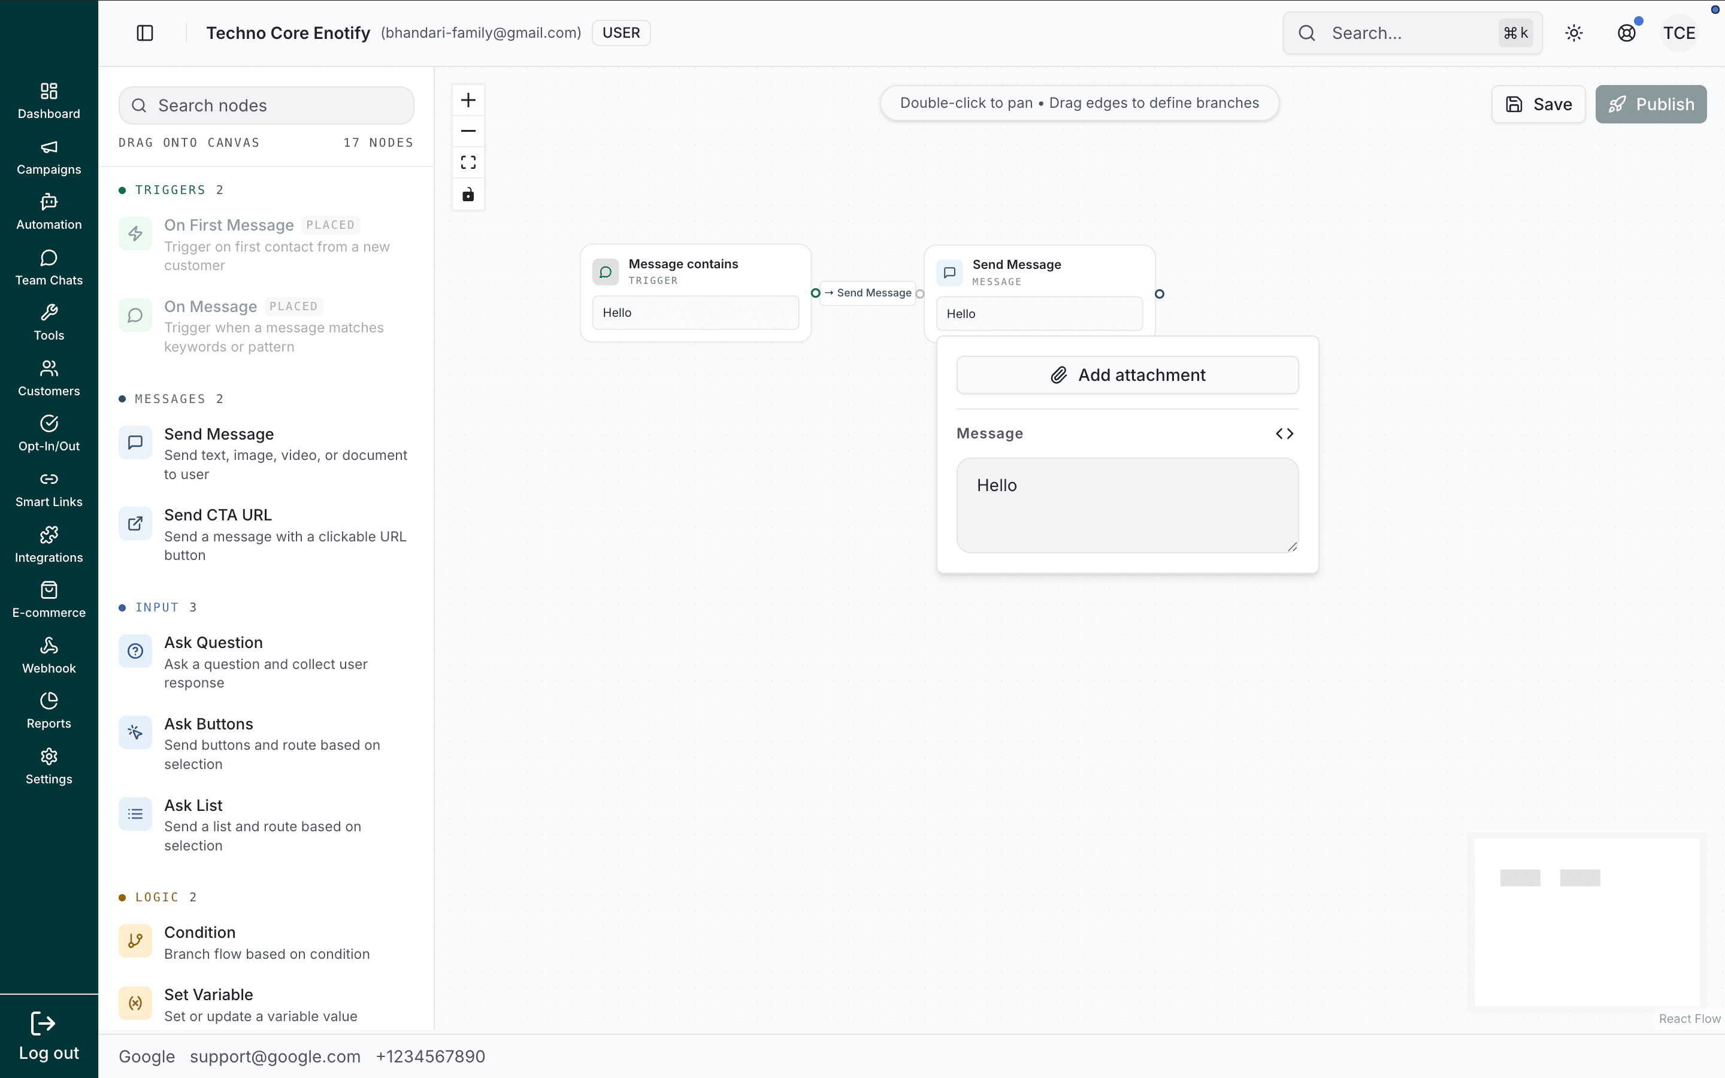Toggle the sidebar panel icon
The image size is (1725, 1078).
click(x=145, y=33)
